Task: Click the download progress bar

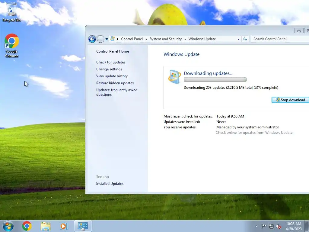Action: pos(215,79)
